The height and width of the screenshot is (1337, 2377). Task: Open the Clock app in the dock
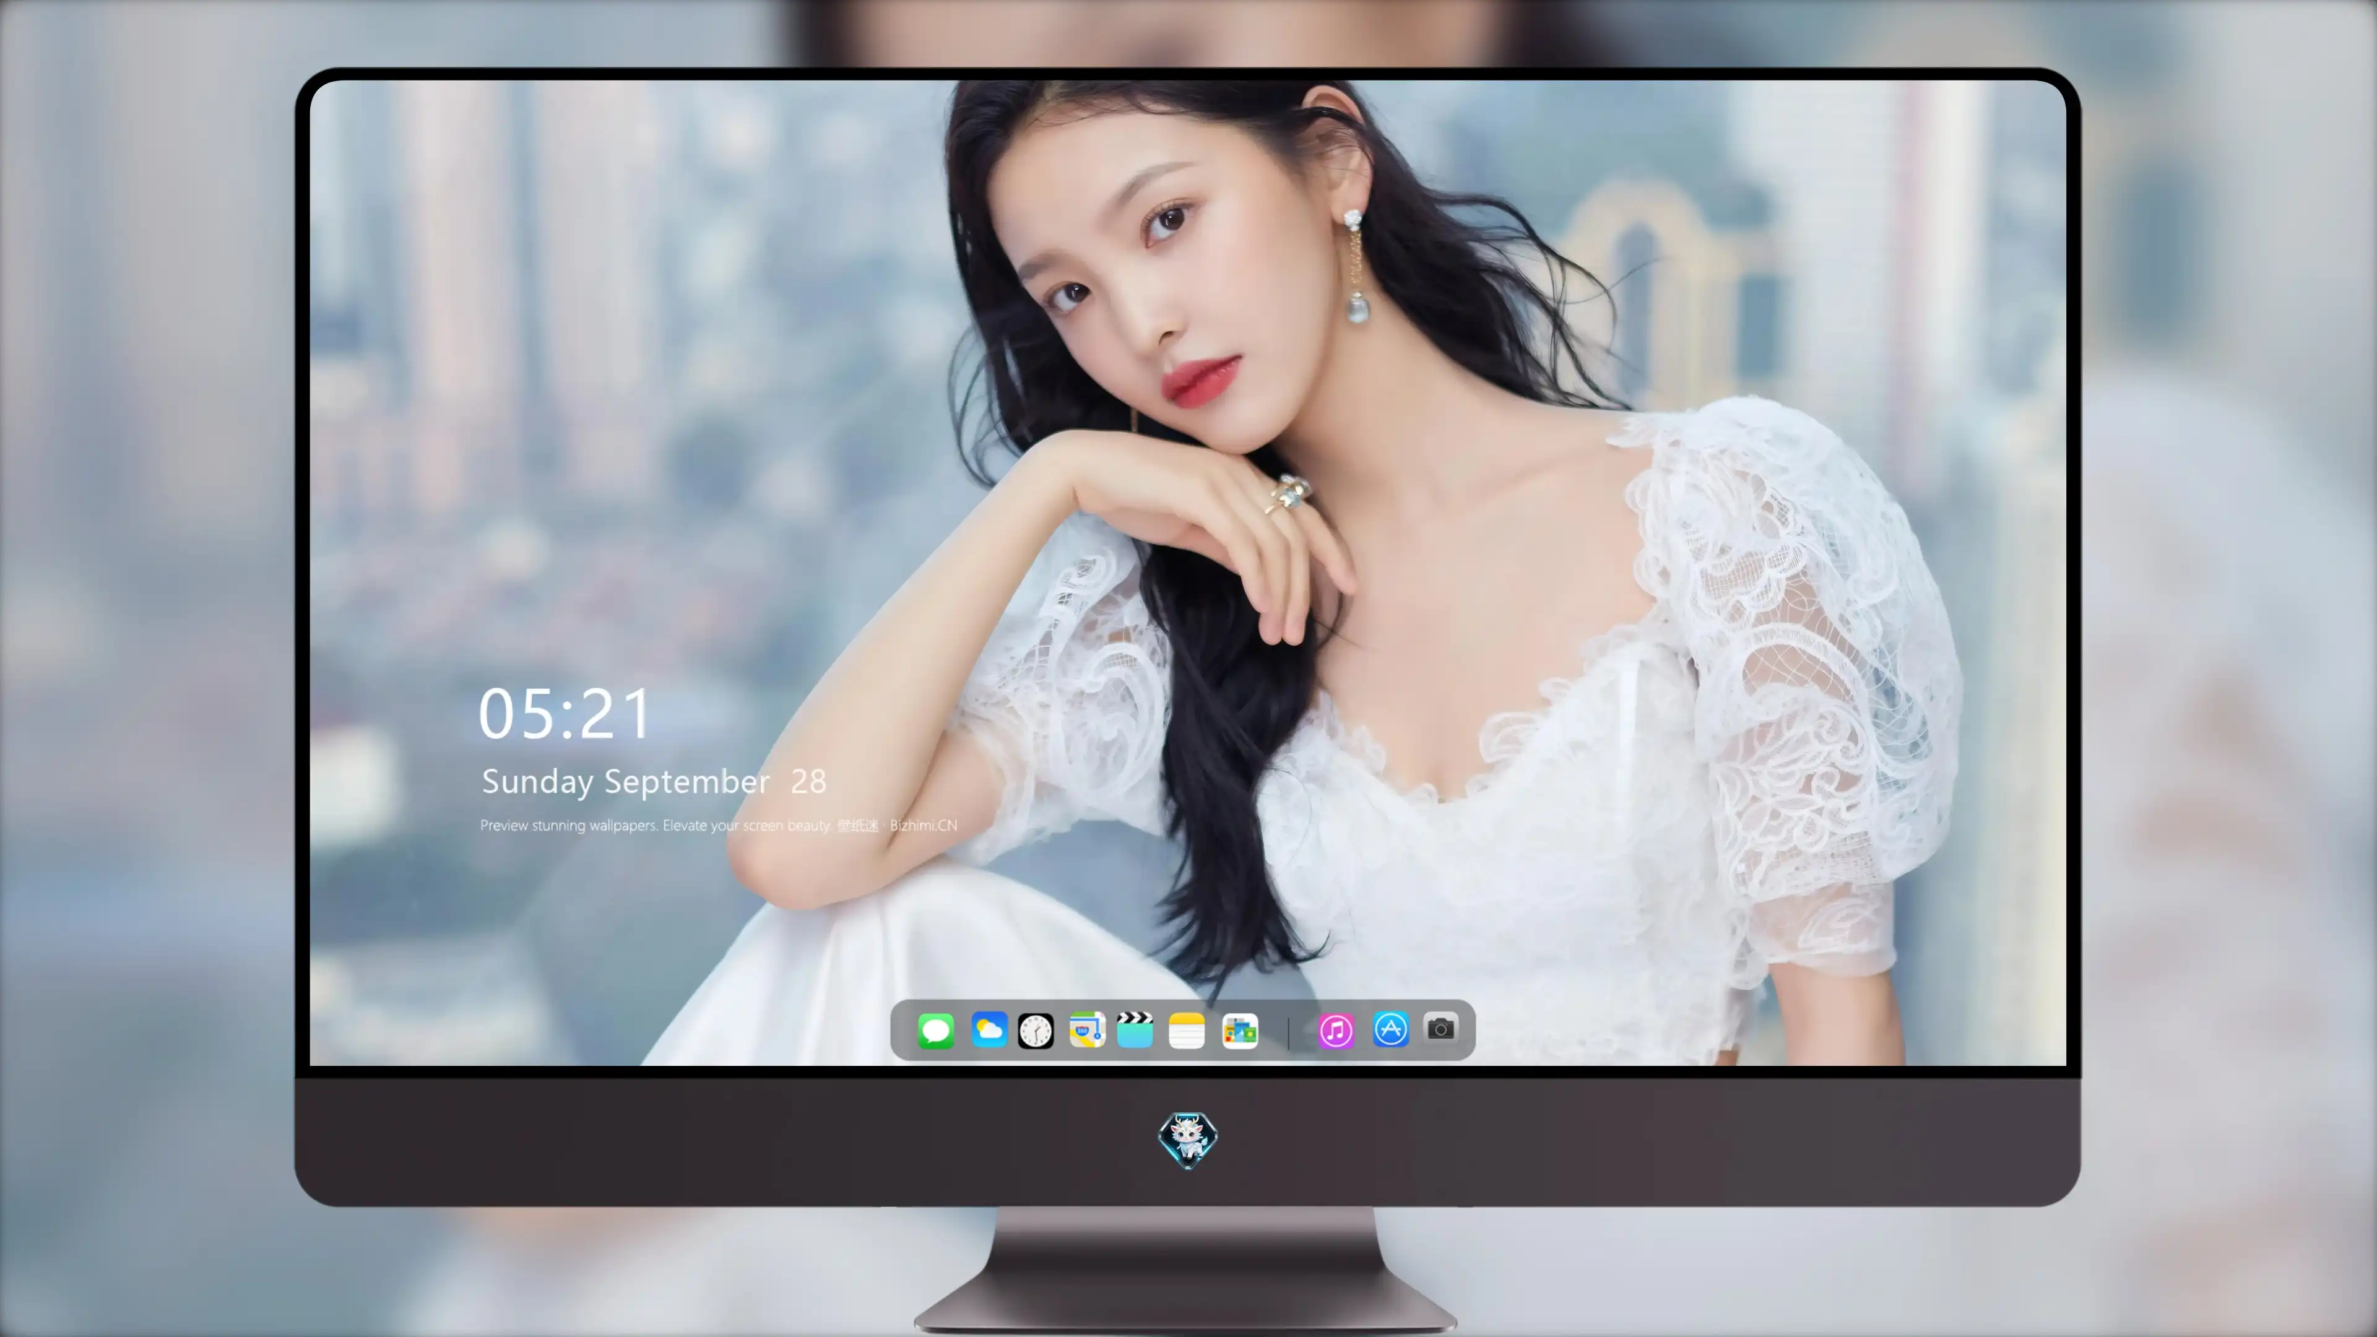1036,1031
